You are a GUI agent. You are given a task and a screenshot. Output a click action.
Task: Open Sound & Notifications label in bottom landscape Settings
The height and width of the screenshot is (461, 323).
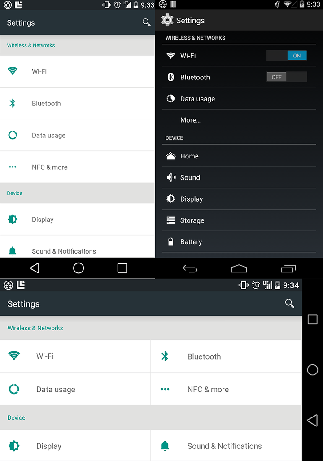[x=225, y=446]
